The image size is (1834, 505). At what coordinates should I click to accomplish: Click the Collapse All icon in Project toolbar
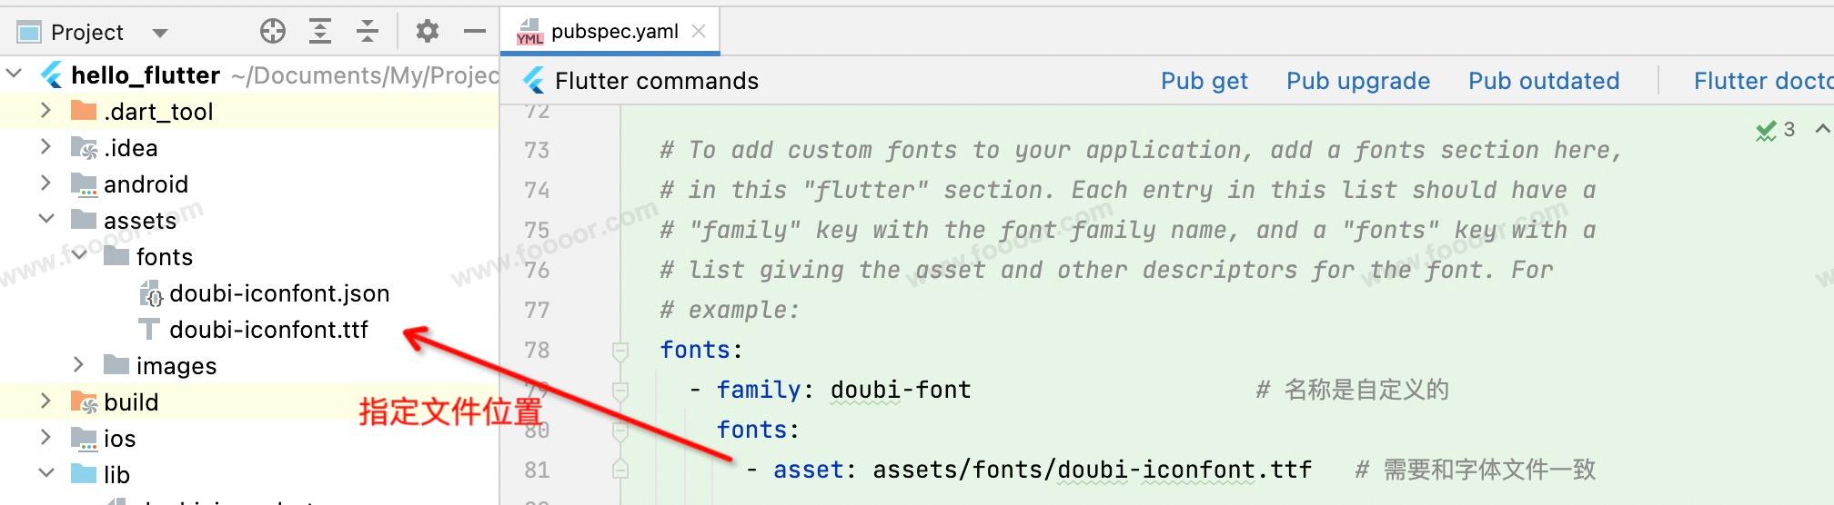click(x=368, y=32)
